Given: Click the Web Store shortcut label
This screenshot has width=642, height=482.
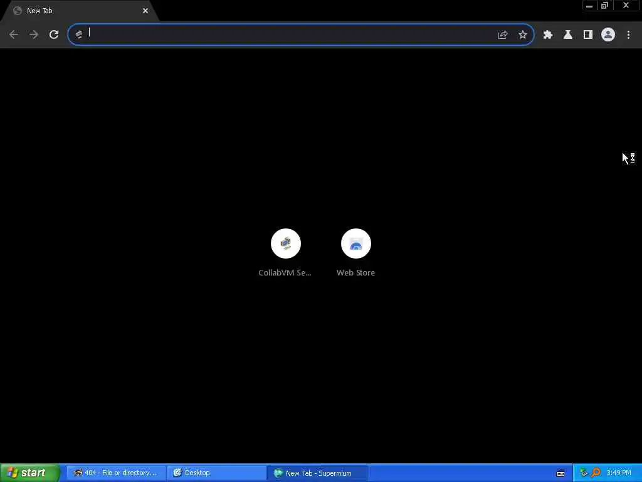Looking at the screenshot, I should click(356, 272).
